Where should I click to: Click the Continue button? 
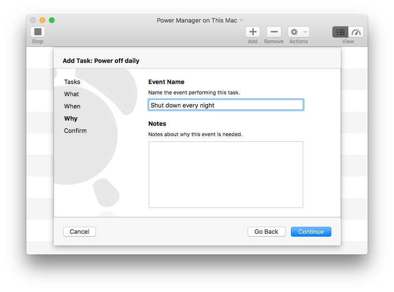coord(311,231)
